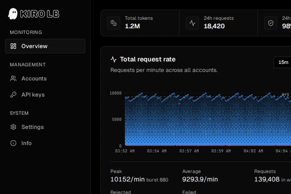Click the 10000 y-axis label
Screen dimensions: 291x194
pos(116,93)
